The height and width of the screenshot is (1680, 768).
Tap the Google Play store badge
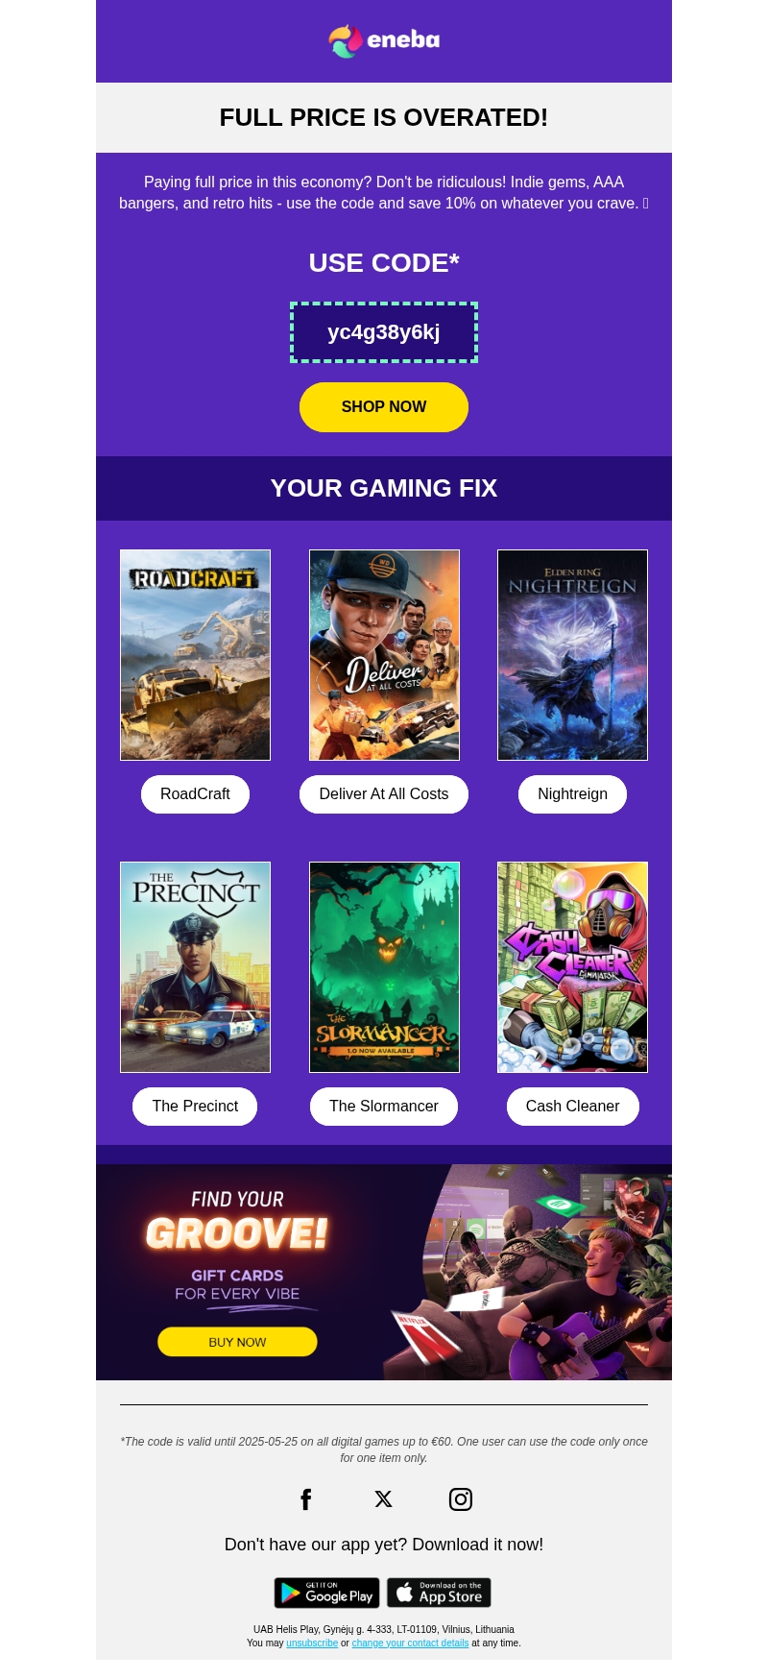[327, 1593]
